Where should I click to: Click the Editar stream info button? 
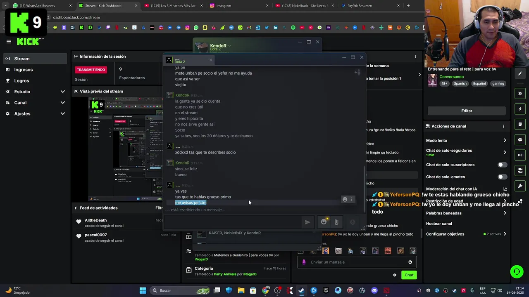[x=467, y=111]
